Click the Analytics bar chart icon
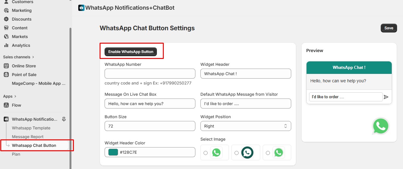The image size is (403, 169). [6, 45]
